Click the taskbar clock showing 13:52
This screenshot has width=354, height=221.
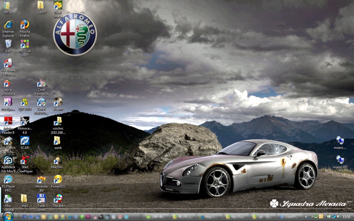(x=347, y=217)
